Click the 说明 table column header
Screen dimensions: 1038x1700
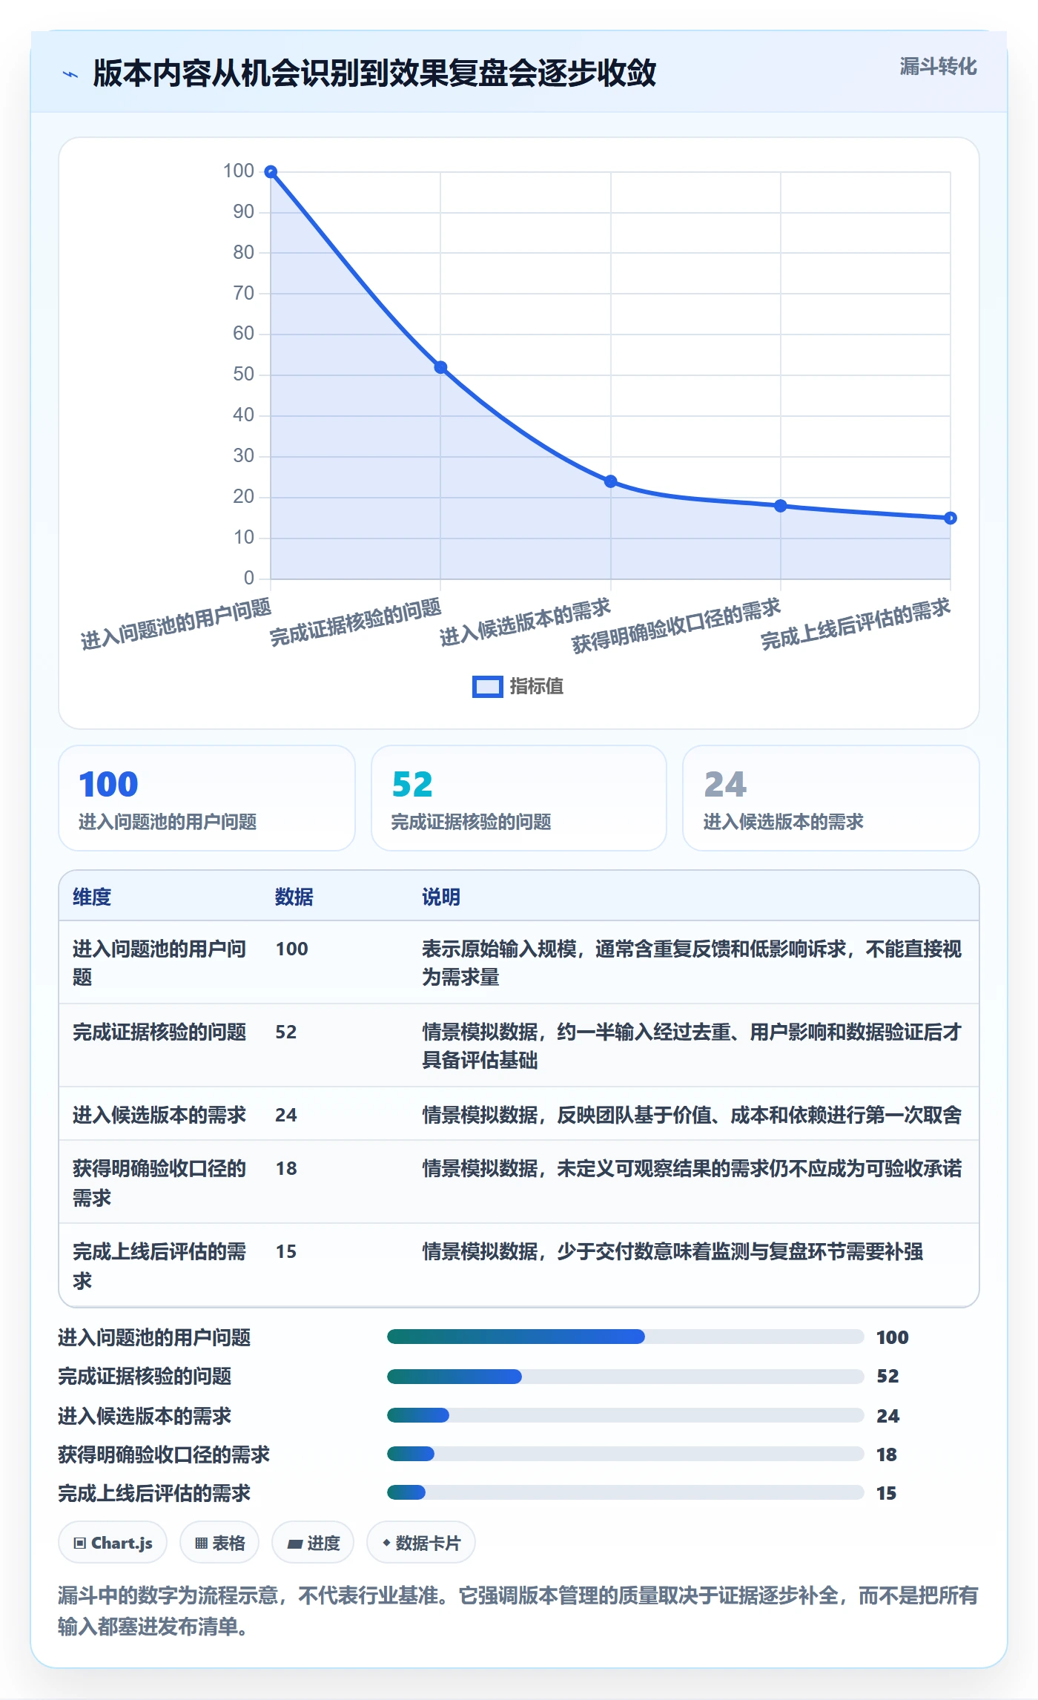[441, 897]
